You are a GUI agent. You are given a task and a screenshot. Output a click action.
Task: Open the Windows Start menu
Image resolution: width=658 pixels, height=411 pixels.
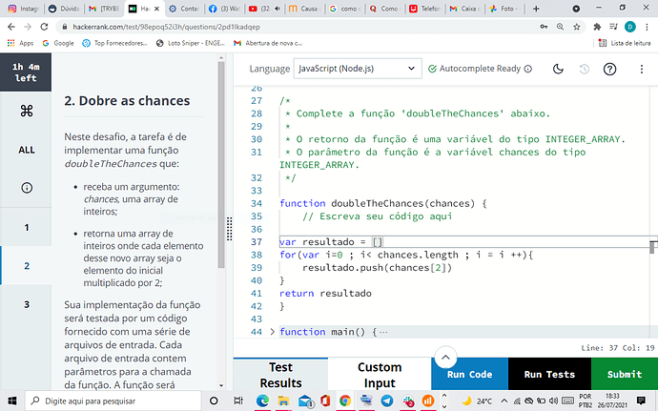tap(11, 401)
